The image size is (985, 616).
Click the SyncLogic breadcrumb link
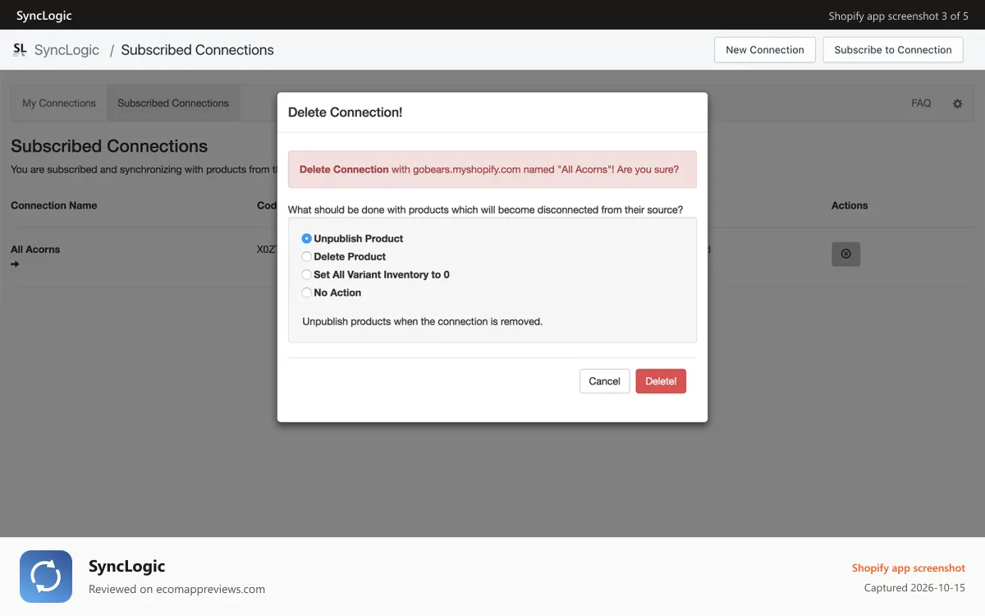tap(66, 50)
